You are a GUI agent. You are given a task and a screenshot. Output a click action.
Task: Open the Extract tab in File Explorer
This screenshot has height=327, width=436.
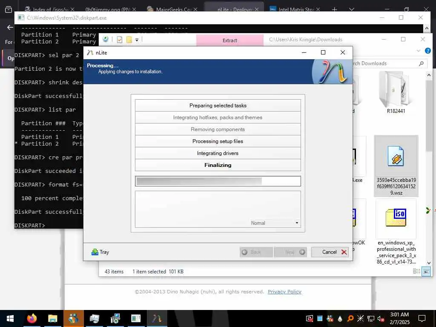229,40
